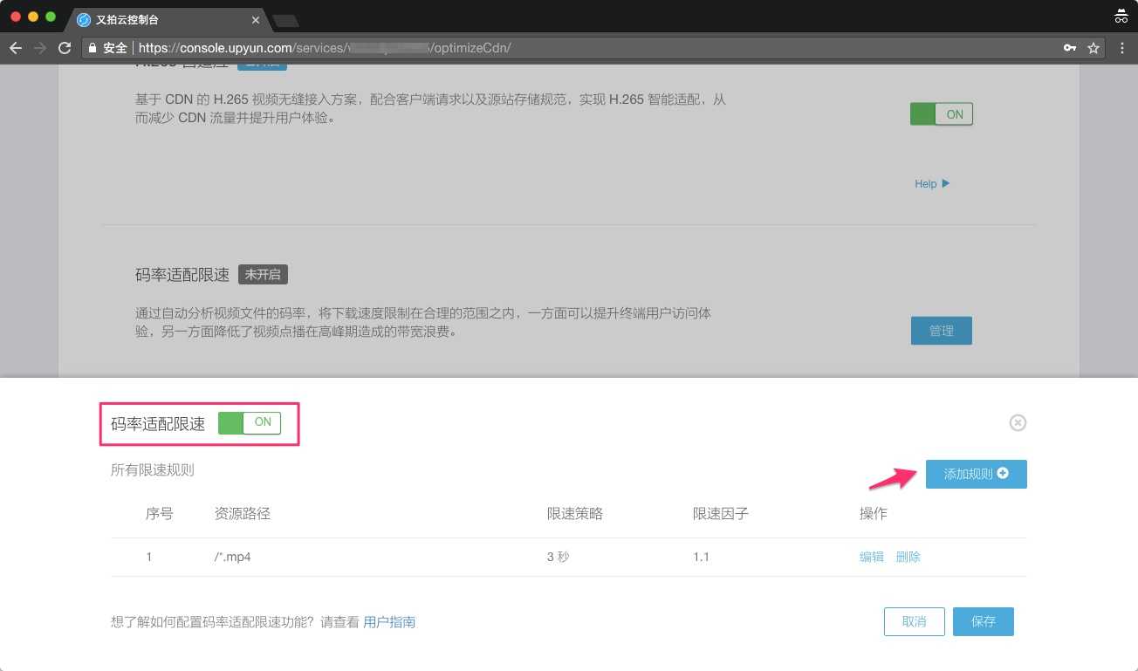The height and width of the screenshot is (671, 1138).
Task: Click the 序号 column header
Action: (160, 514)
